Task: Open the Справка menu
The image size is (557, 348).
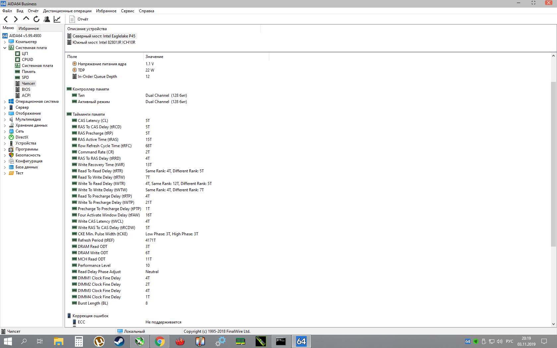Action: tap(147, 11)
